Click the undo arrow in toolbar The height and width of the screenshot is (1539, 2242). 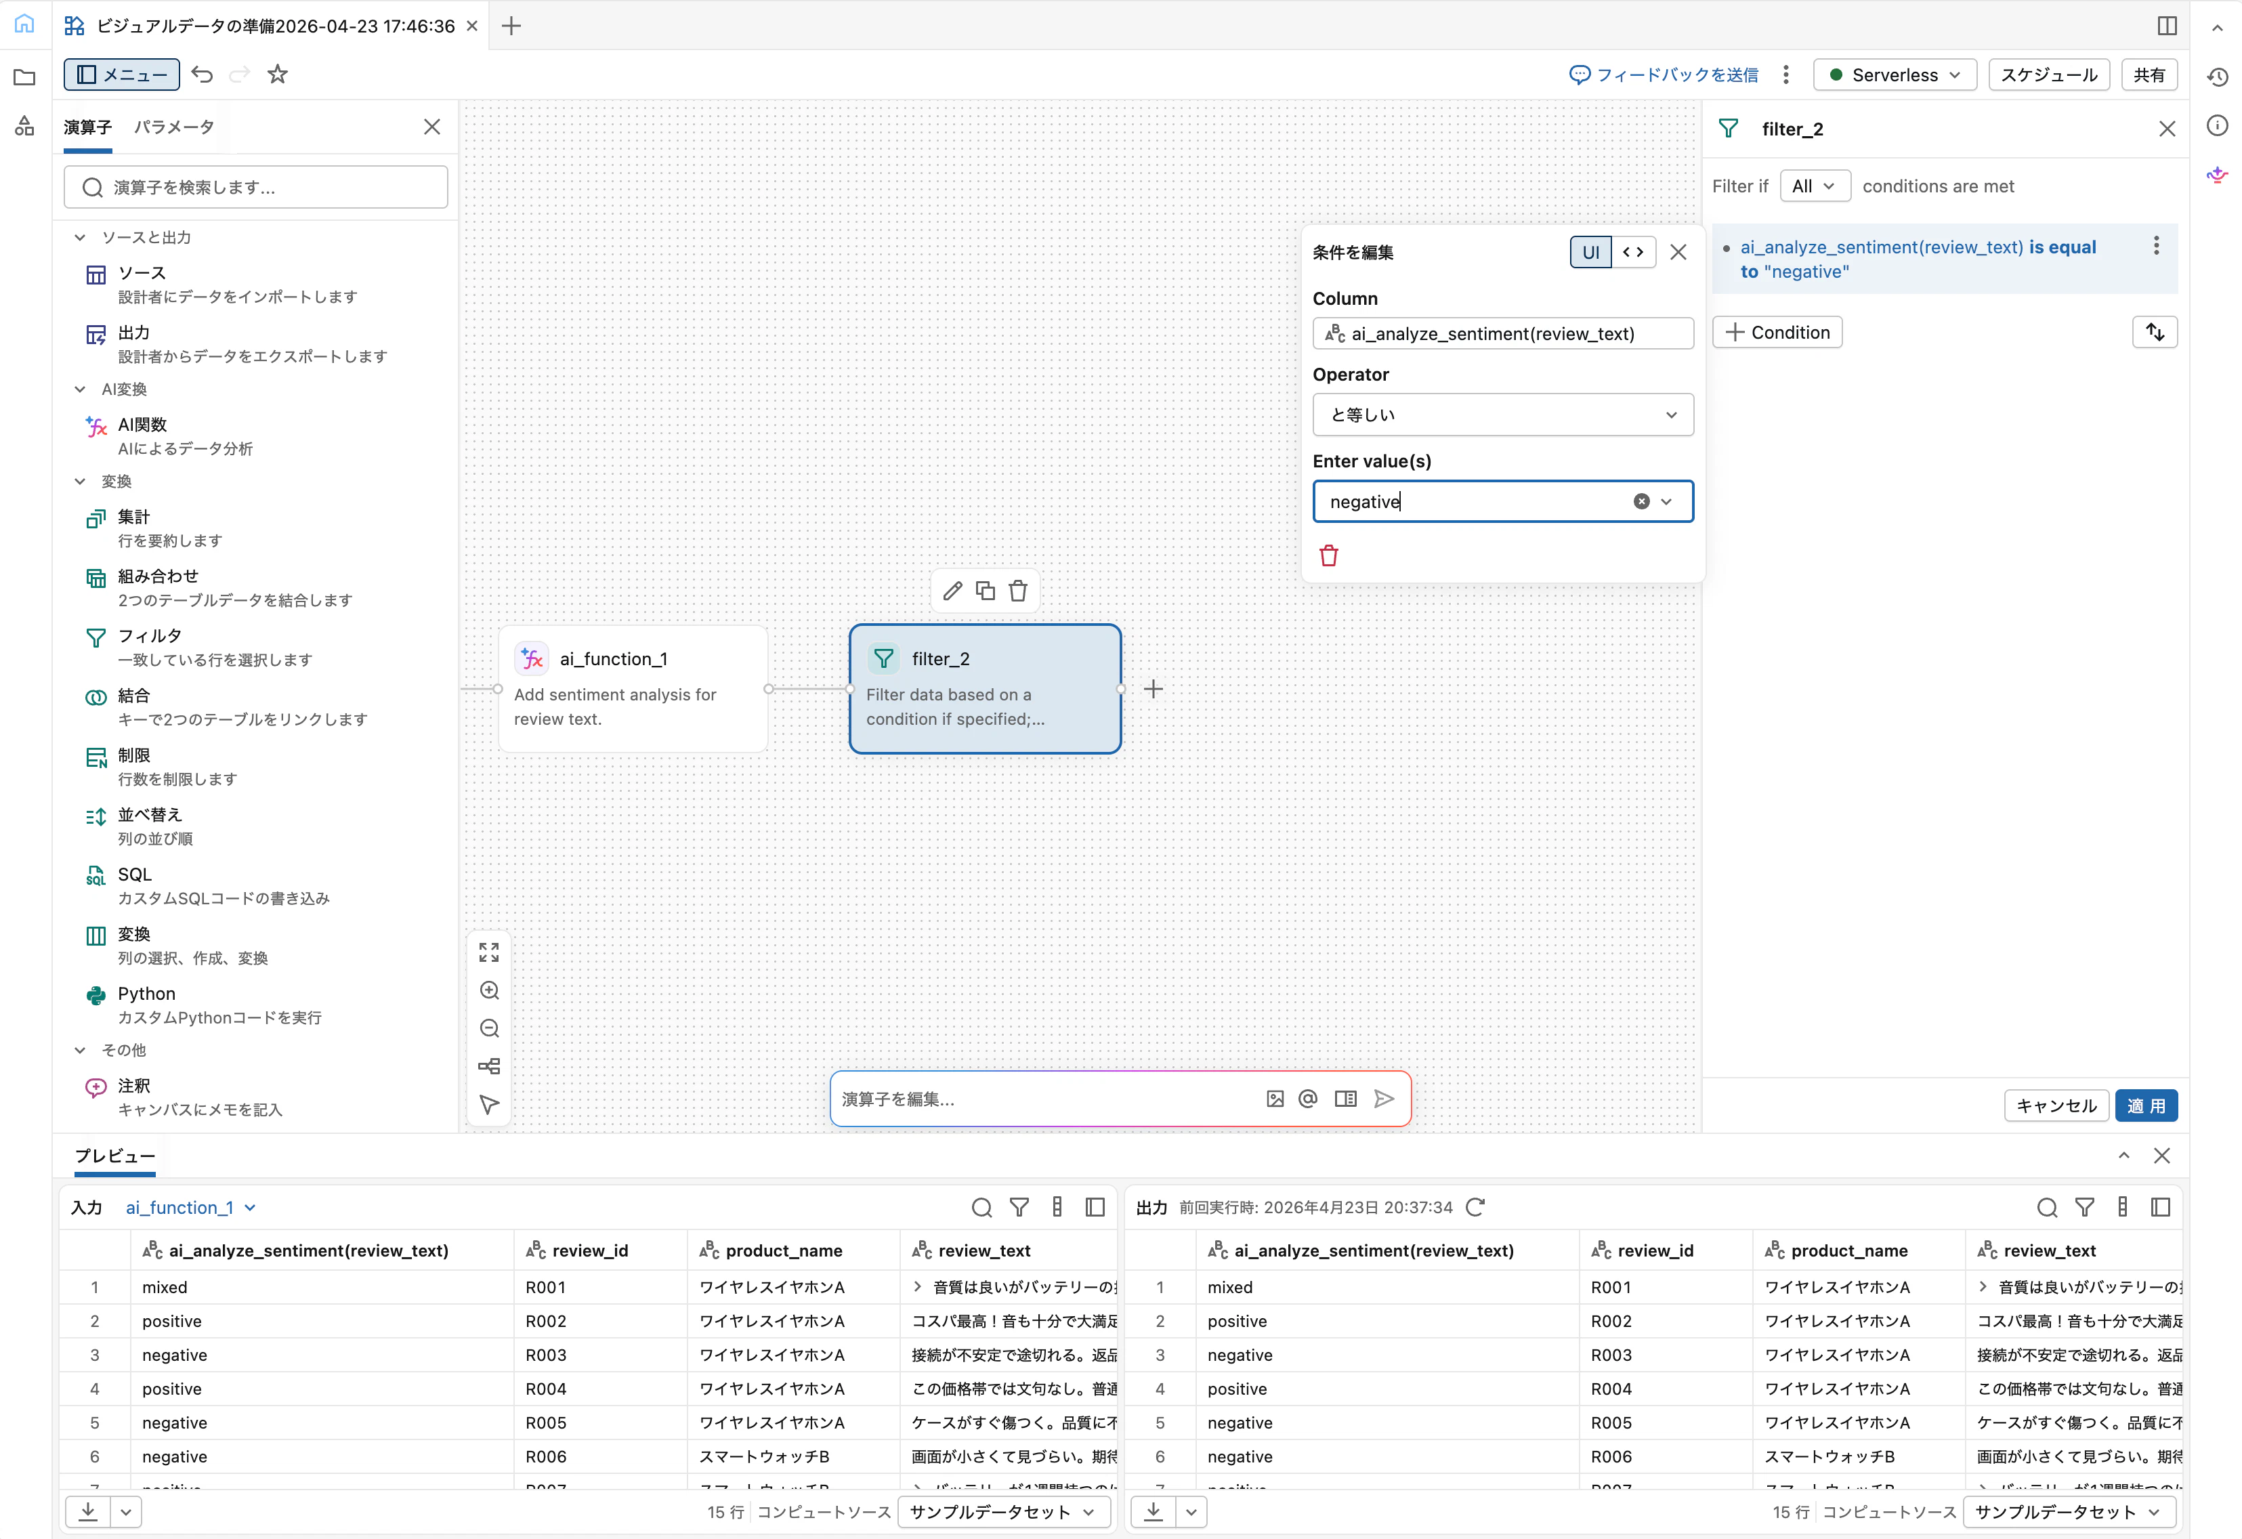(x=202, y=75)
